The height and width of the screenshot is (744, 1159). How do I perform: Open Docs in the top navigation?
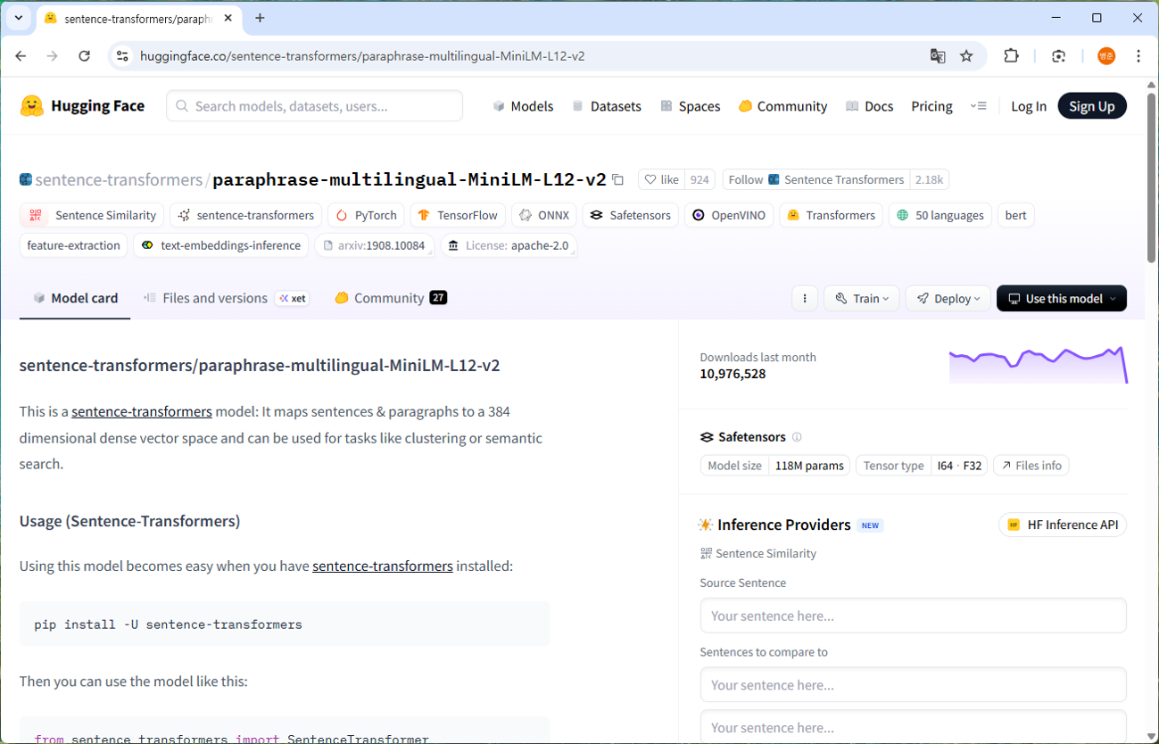[869, 106]
